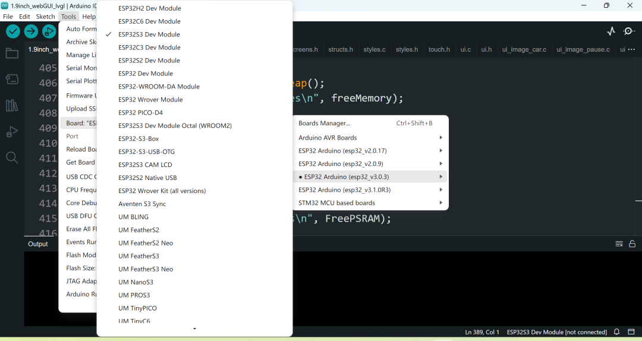Open the File menu

tap(8, 17)
